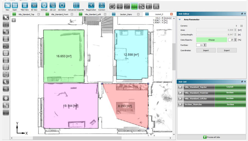Open a file with the Open icon

[x=15, y=6]
